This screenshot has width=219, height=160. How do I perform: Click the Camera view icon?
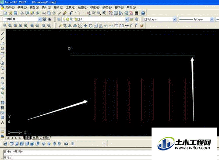coord(66,144)
